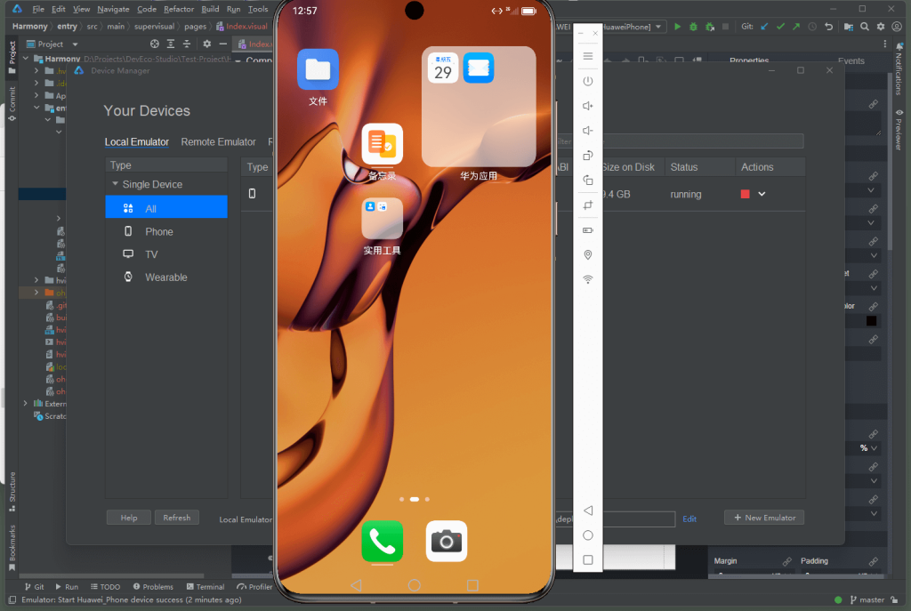911x611 pixels.
Task: Open the Terminal tool window tab
Action: pos(206,587)
